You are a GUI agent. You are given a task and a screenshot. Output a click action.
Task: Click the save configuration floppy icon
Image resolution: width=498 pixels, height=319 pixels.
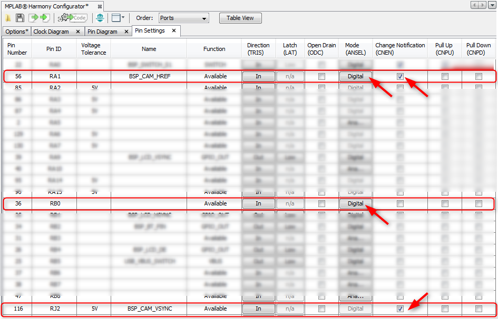click(20, 18)
